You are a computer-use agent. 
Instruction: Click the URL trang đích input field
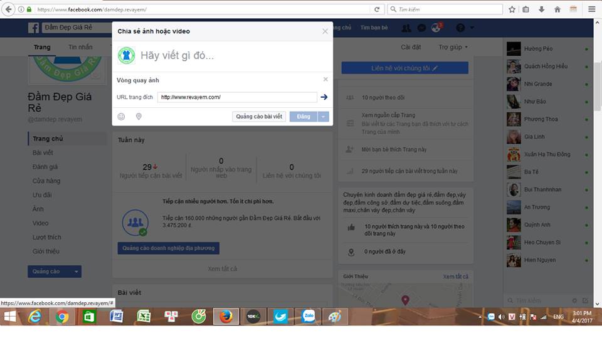click(x=237, y=97)
